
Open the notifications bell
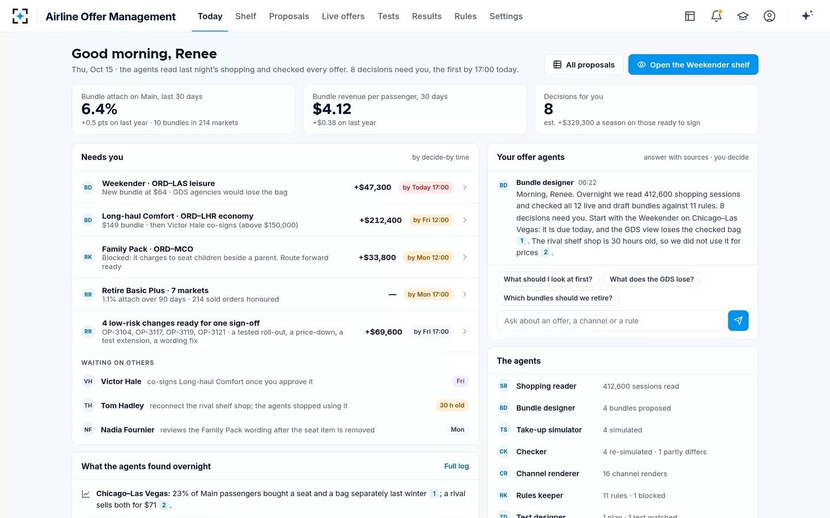pos(716,16)
